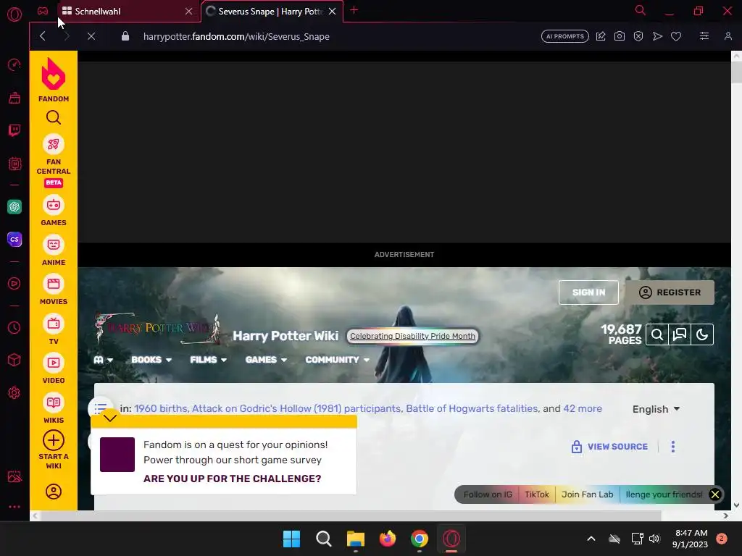
Task: Collapse the Fandom survey banner chevron
Action: [x=110, y=418]
